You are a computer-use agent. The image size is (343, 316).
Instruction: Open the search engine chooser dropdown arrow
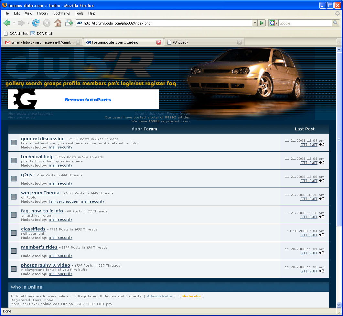(x=276, y=23)
